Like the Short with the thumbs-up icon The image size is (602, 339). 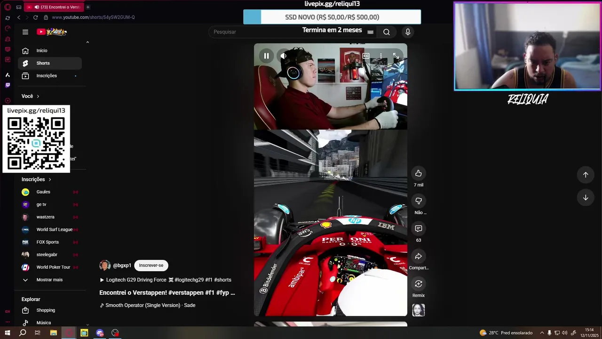click(419, 173)
